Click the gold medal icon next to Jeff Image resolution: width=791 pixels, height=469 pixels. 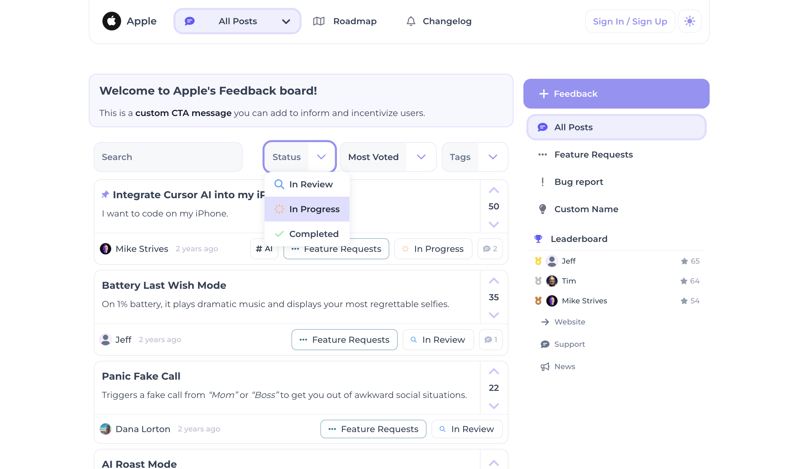coord(538,261)
